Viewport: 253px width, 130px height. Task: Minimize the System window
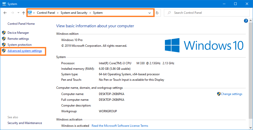tap(224, 4)
